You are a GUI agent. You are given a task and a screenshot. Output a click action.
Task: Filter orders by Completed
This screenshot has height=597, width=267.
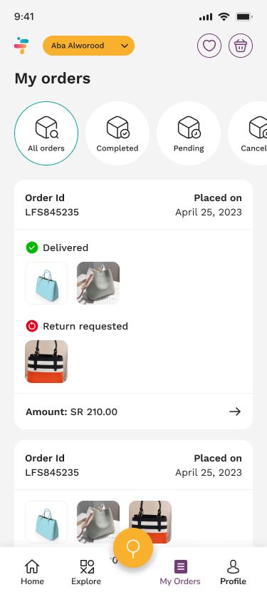pos(117,133)
